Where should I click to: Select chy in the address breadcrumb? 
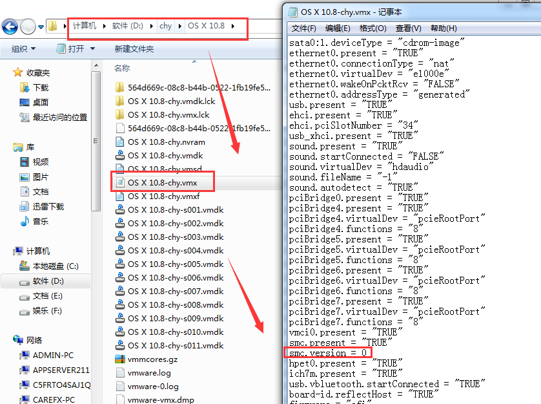pos(165,26)
